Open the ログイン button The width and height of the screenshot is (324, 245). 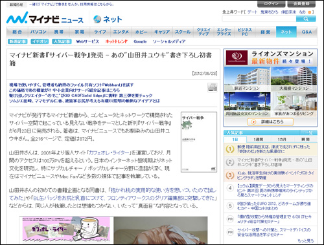click(271, 4)
